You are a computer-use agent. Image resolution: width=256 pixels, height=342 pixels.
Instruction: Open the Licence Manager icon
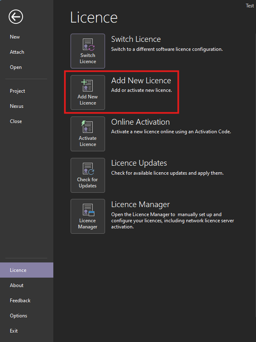point(87,216)
